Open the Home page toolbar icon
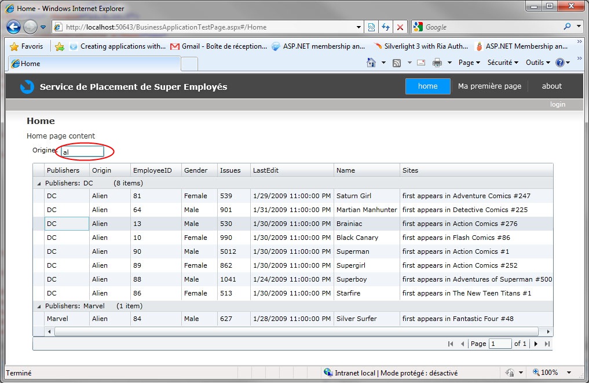This screenshot has height=383, width=589. coord(371,63)
